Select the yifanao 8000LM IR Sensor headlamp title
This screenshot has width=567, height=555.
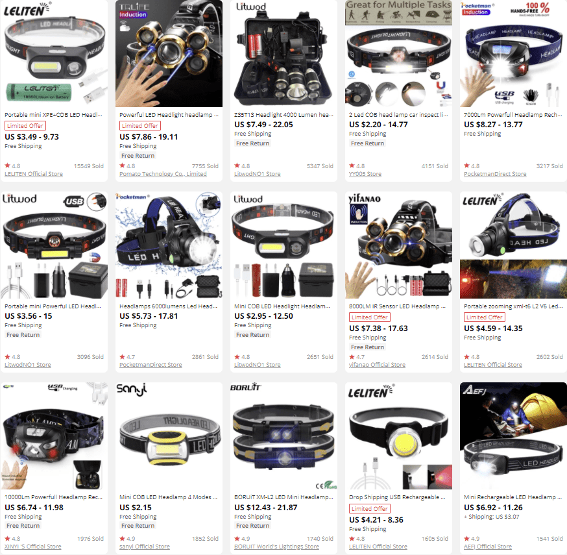(397, 306)
